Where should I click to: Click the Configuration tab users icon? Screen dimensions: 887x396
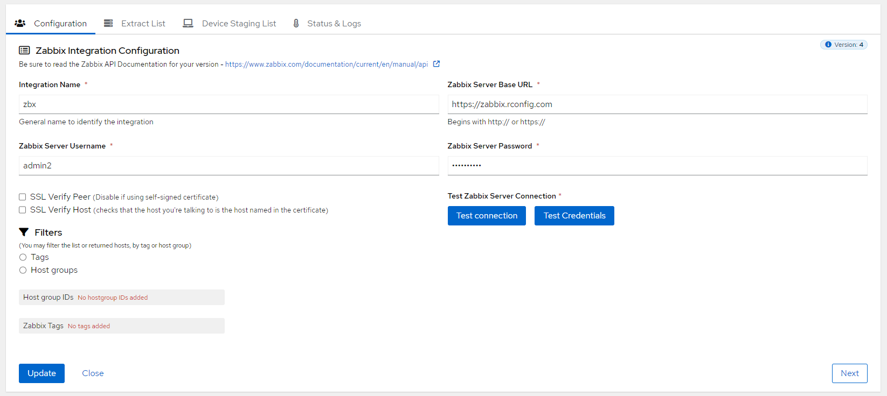pos(20,23)
